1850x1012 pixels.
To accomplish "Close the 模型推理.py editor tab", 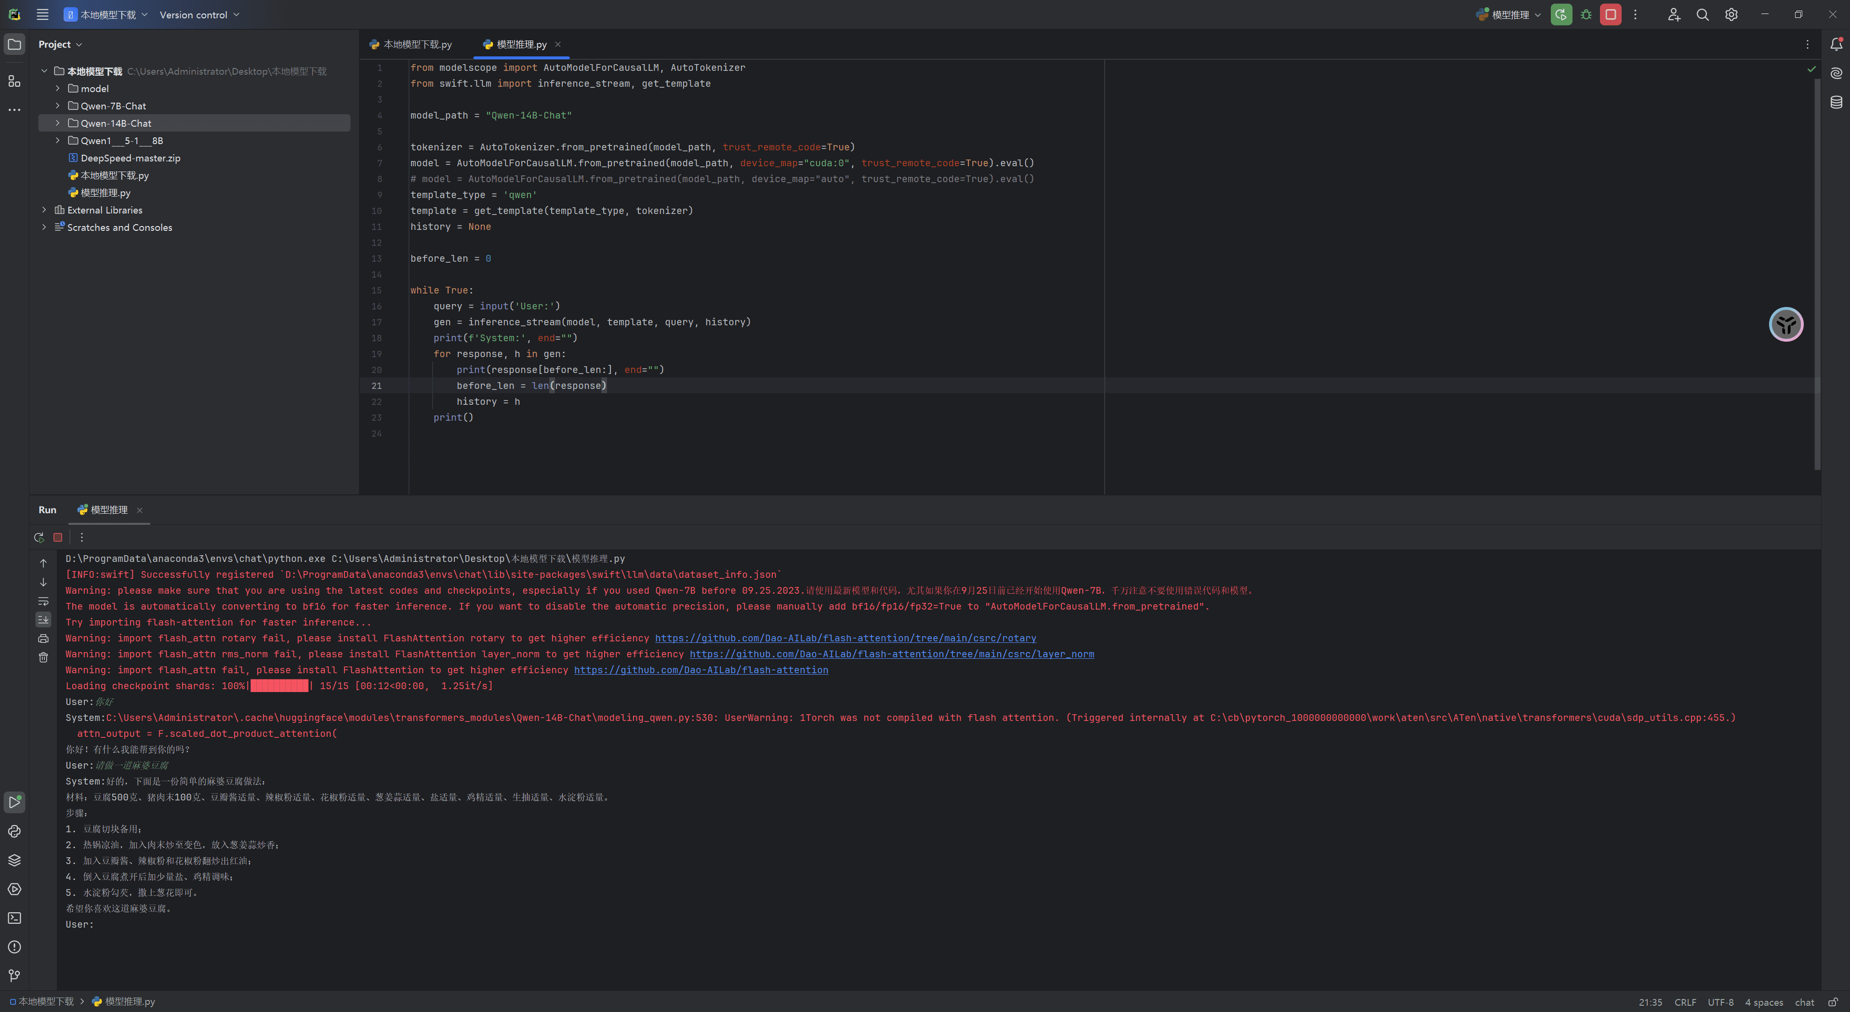I will [558, 44].
